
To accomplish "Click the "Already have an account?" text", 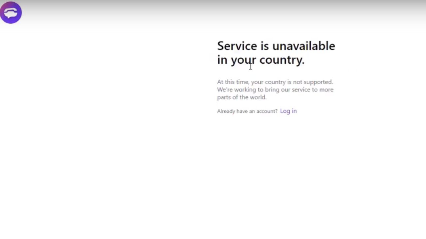I will click(247, 111).
